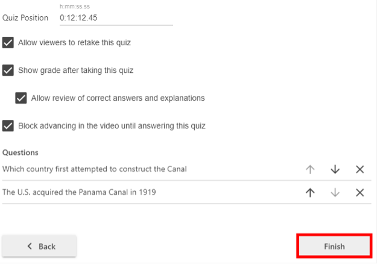This screenshot has width=377, height=267.
Task: Delete the 'Which country first attempted' question
Action: pos(360,169)
